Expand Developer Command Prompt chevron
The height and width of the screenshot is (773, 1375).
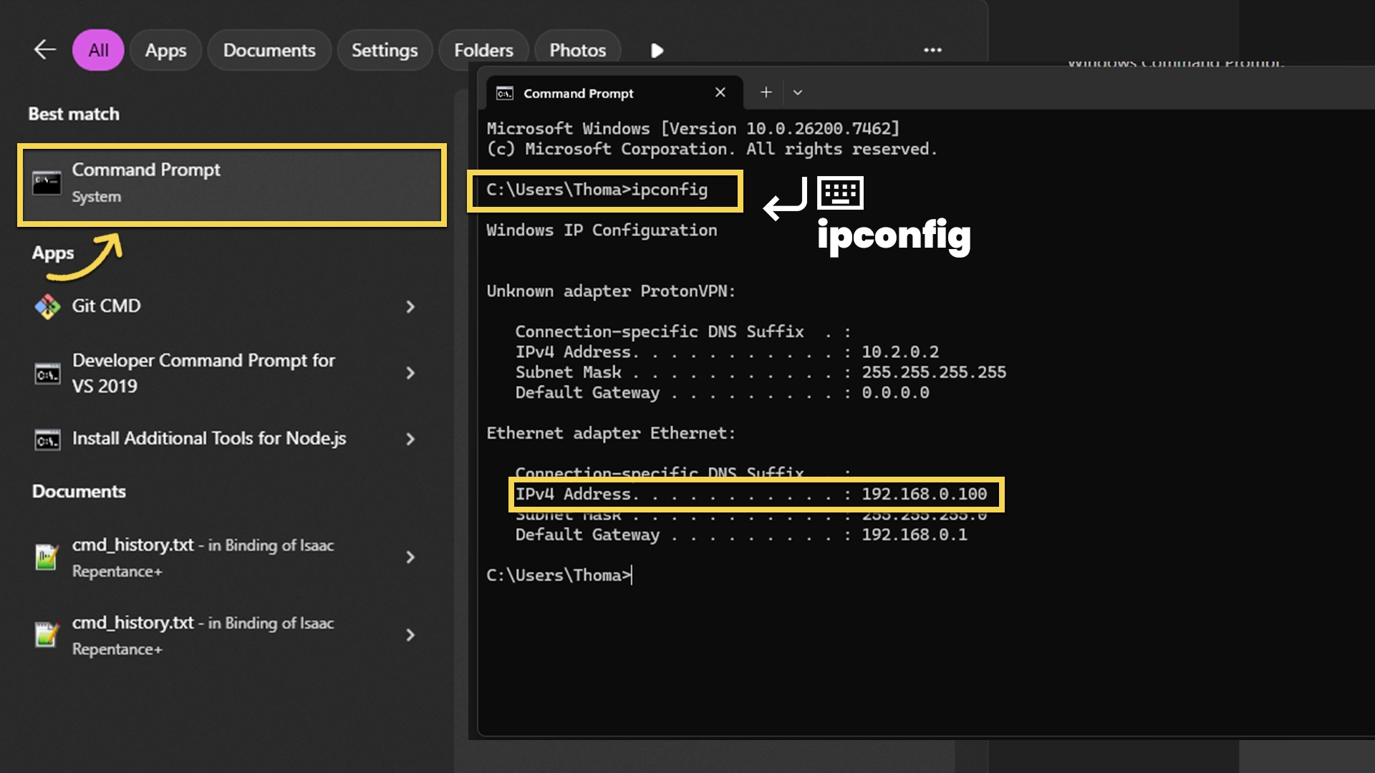coord(410,373)
